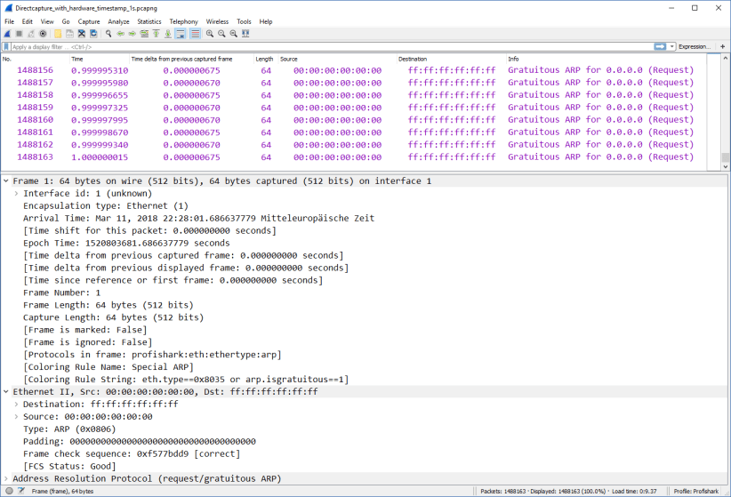Open the Wireless menu
Viewport: 731px width, 497px height.
[x=217, y=21]
